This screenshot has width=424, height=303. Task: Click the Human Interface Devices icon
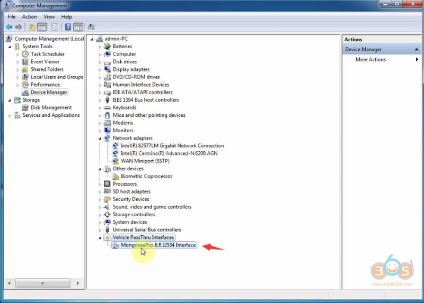coord(108,85)
